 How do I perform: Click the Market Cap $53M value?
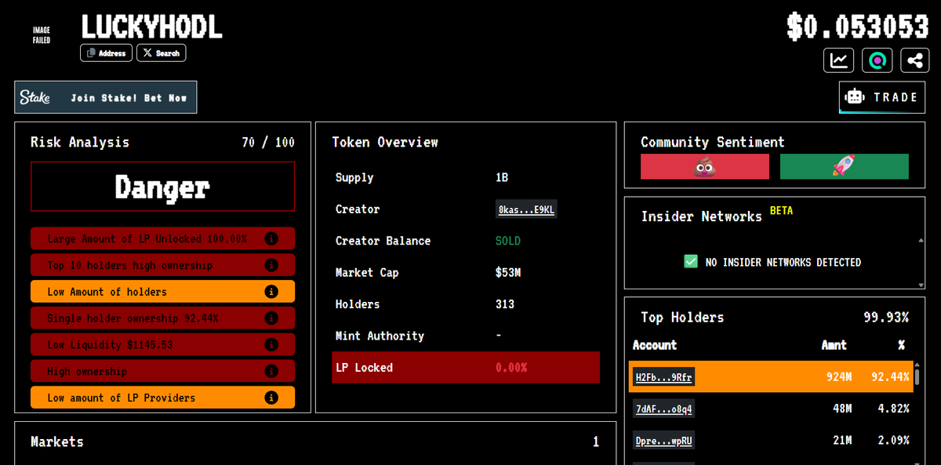coord(508,272)
